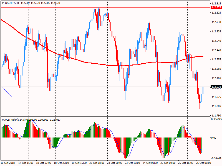Image resolution: width=222 pixels, height=166 pixels.
Task: Click the 19 Oct 15:00 time label
Action: click(x=79, y=163)
